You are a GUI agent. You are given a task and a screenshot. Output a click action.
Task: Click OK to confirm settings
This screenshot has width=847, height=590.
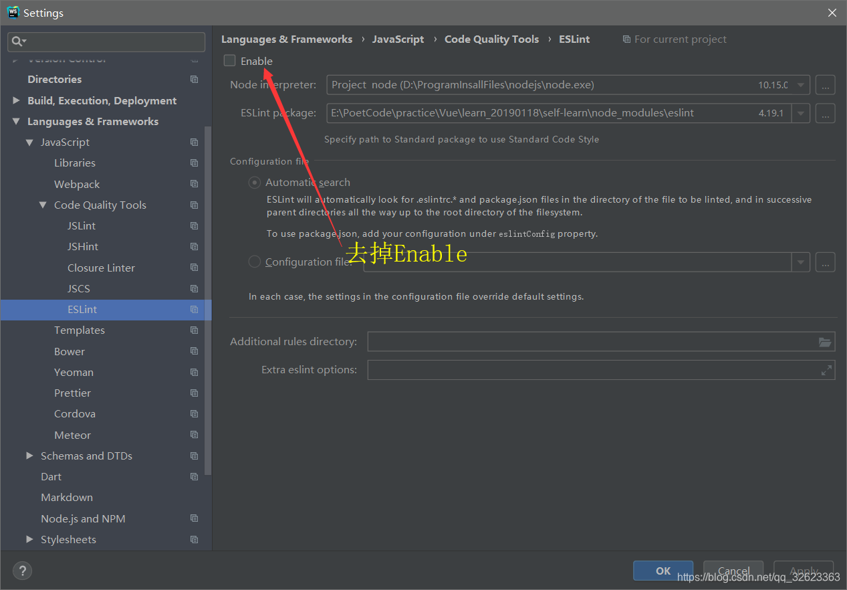point(663,571)
